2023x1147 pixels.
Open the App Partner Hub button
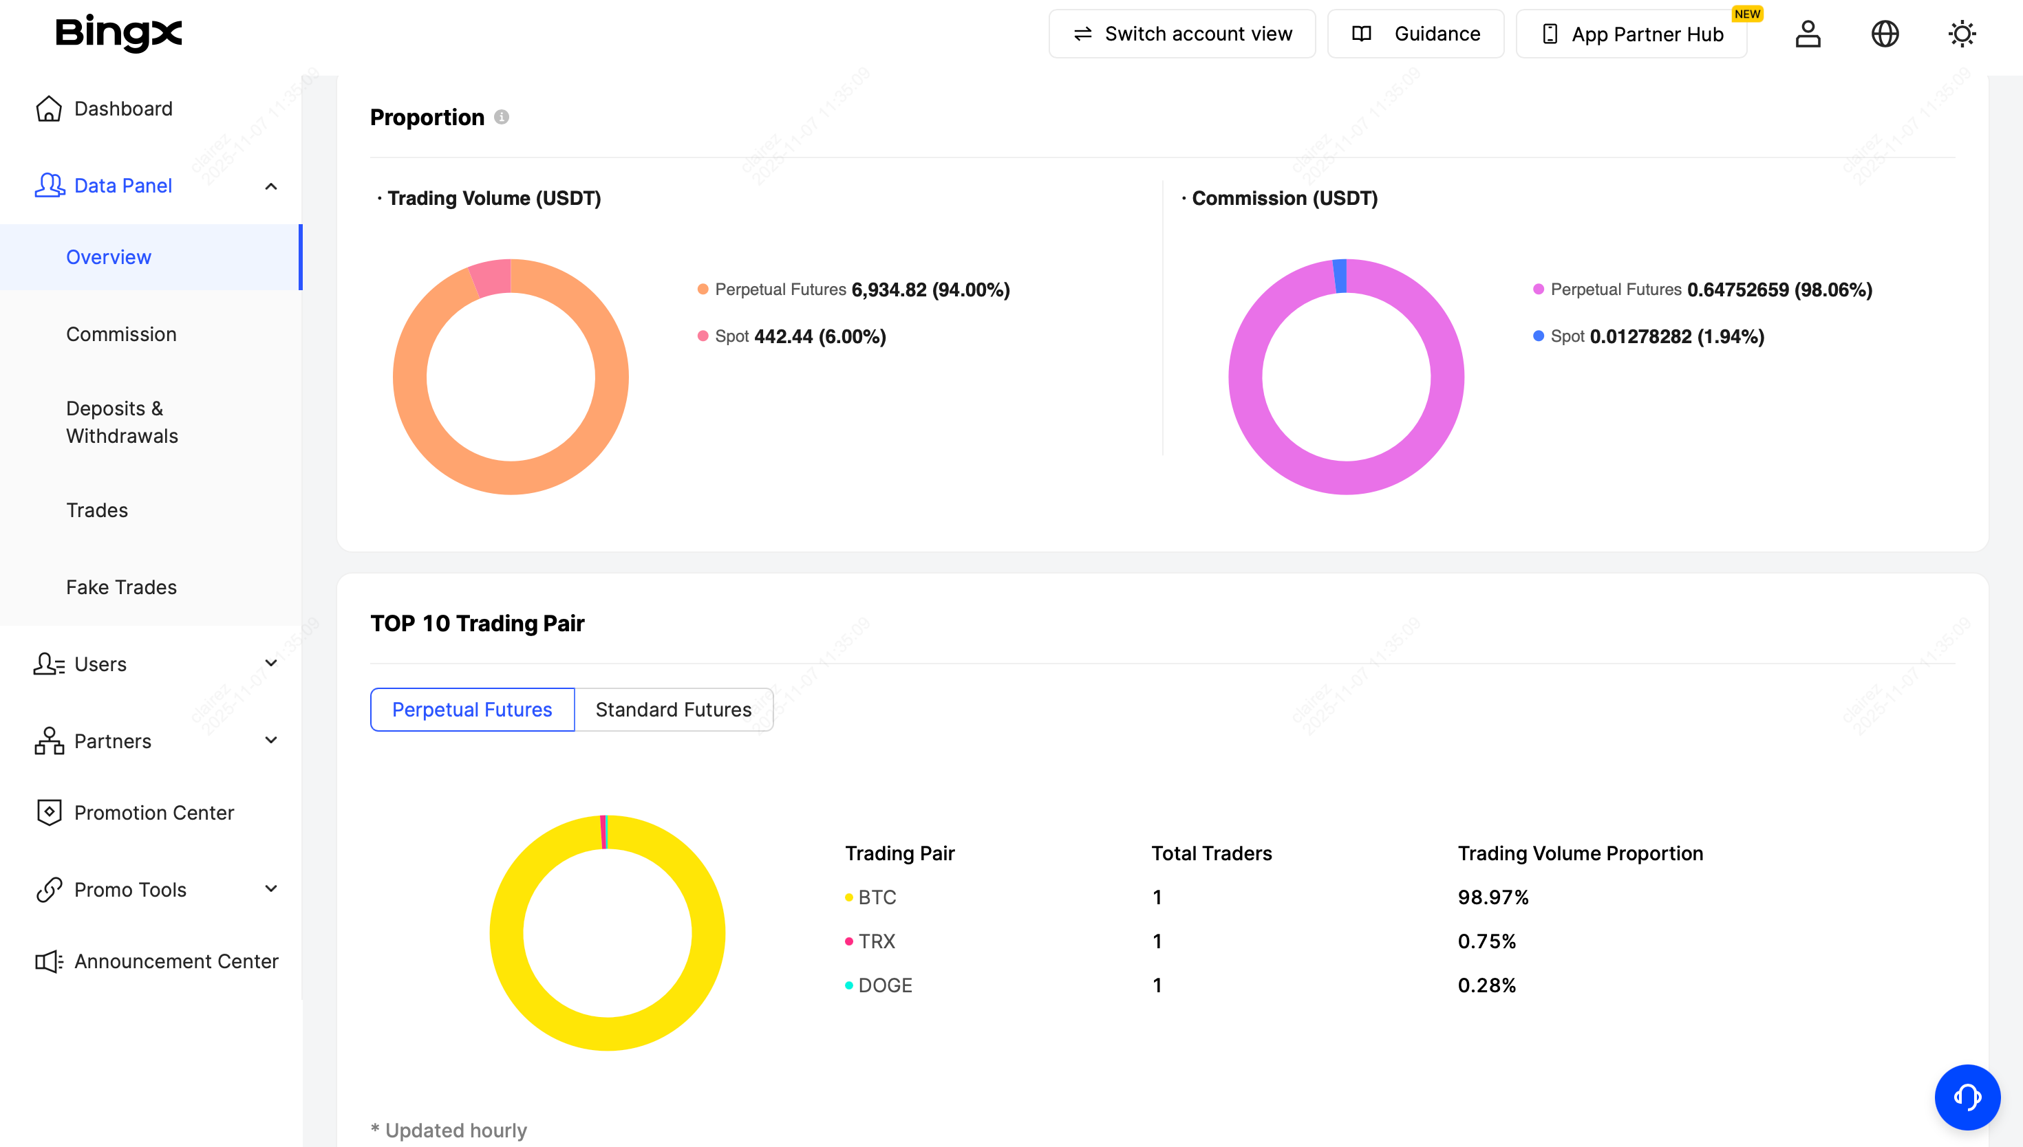(x=1631, y=34)
